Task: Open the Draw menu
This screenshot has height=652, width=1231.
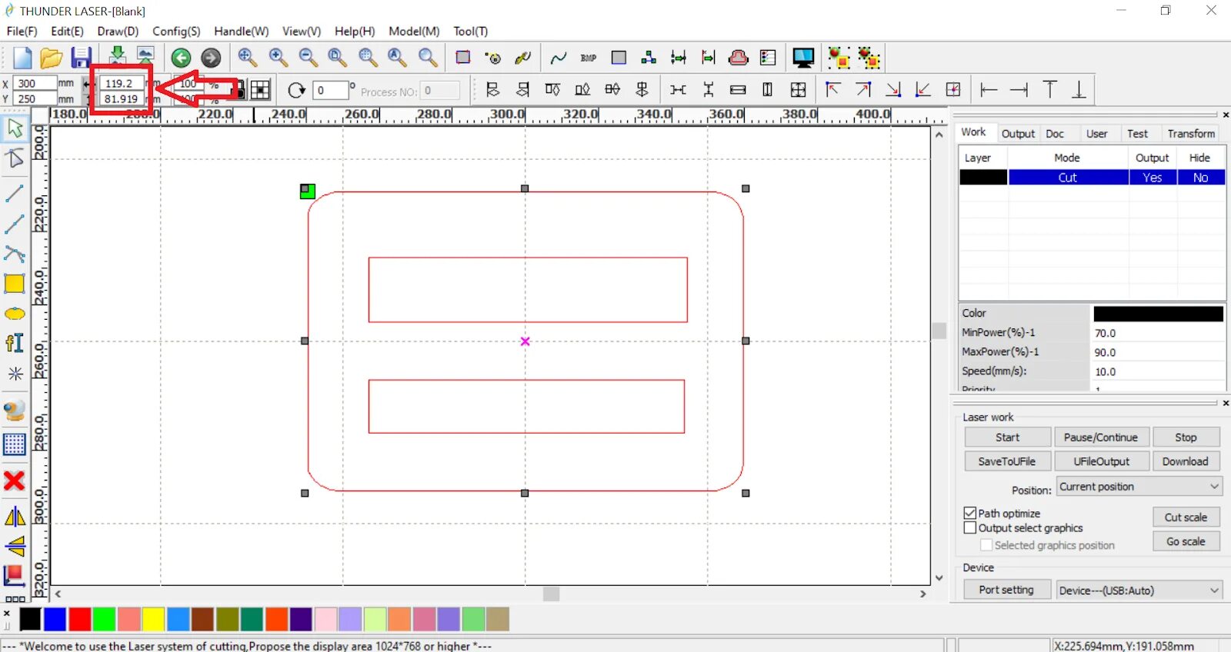Action: (x=118, y=32)
